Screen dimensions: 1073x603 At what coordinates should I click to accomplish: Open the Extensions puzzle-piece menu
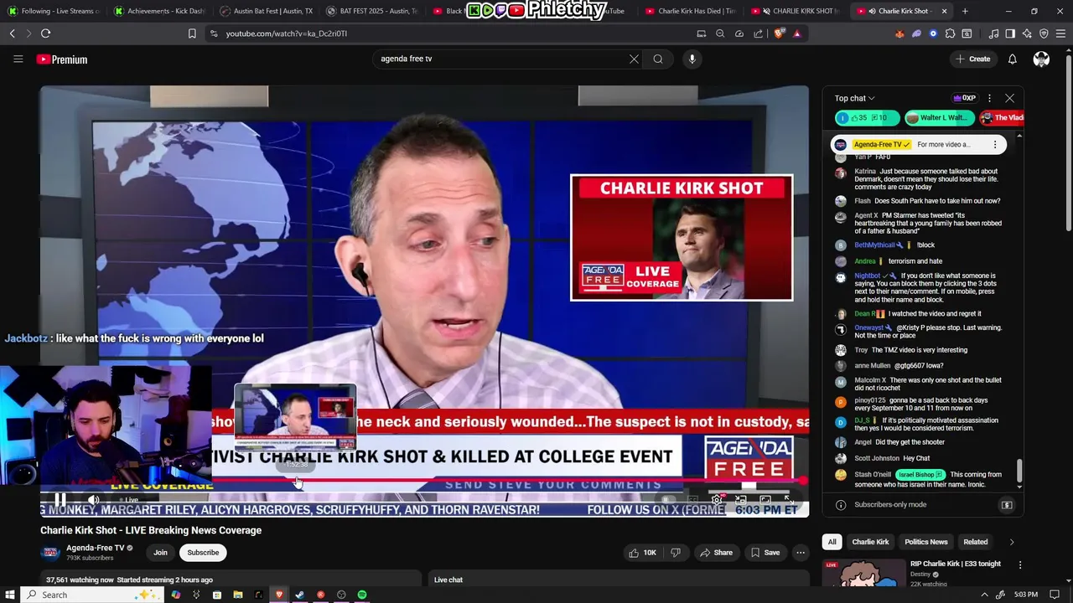click(950, 33)
